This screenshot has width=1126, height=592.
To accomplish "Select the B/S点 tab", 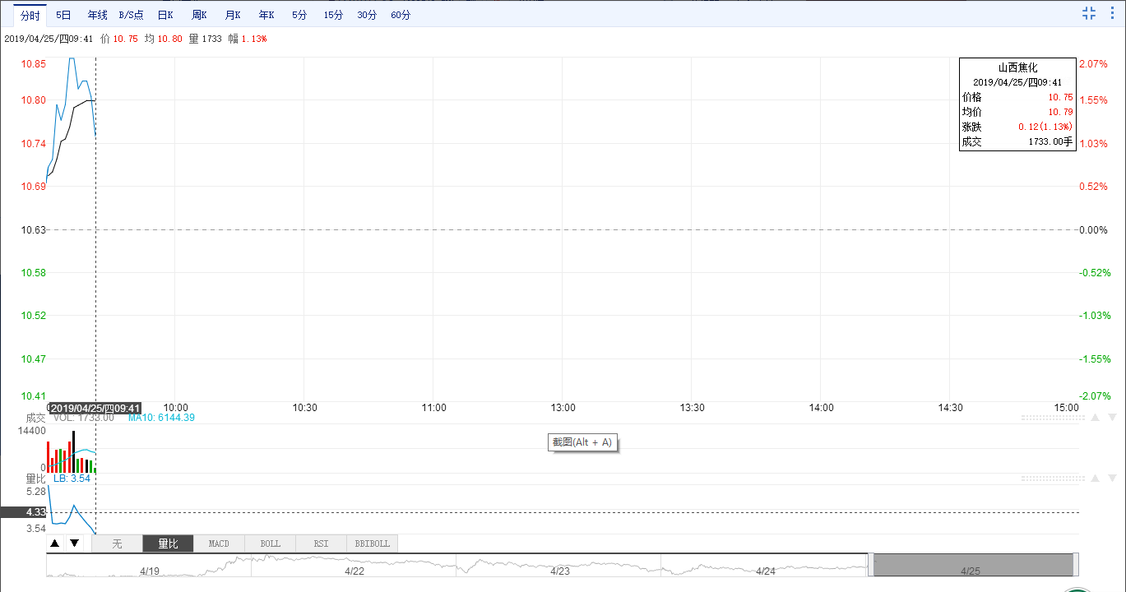I will 131,15.
